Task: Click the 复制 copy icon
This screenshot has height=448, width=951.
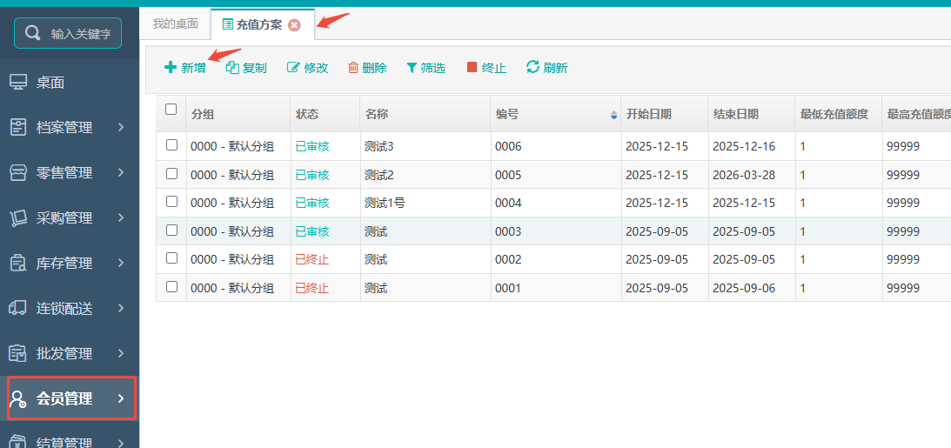Action: click(232, 67)
